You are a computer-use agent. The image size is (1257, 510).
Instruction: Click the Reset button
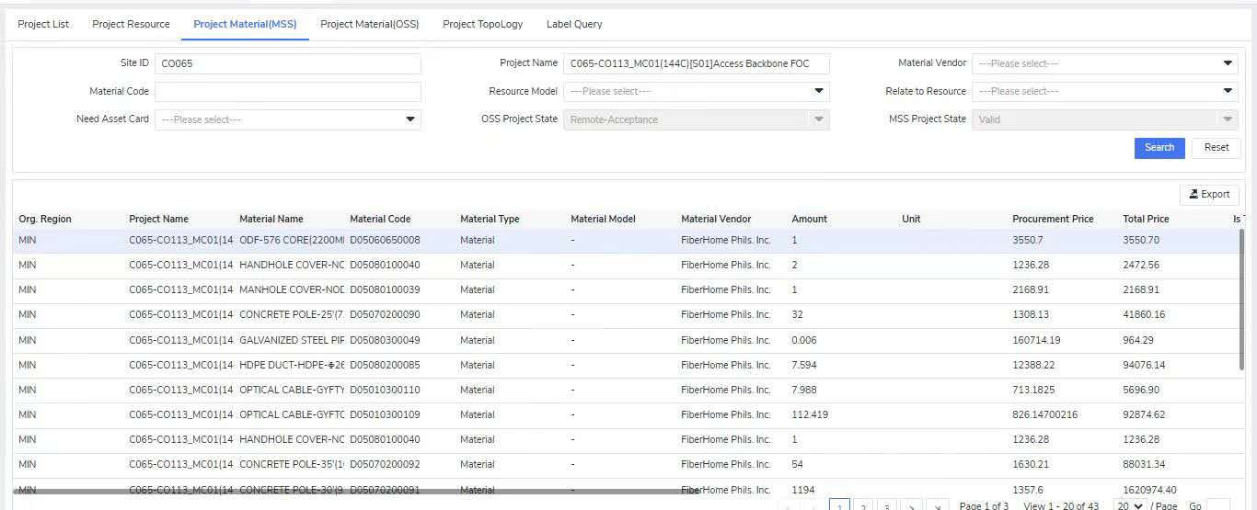coord(1217,148)
